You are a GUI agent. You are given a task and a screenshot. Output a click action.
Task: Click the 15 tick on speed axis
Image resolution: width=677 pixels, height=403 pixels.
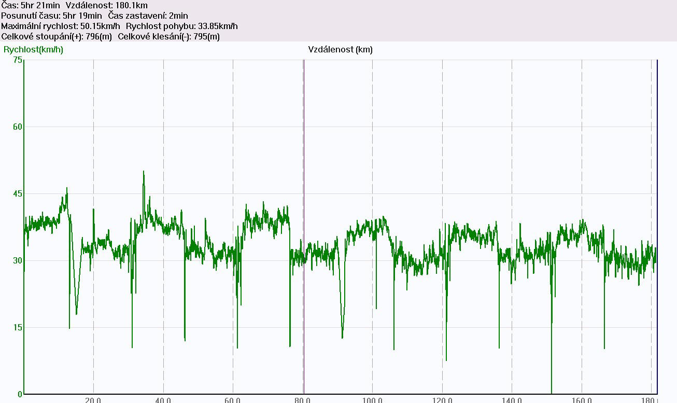pos(18,327)
